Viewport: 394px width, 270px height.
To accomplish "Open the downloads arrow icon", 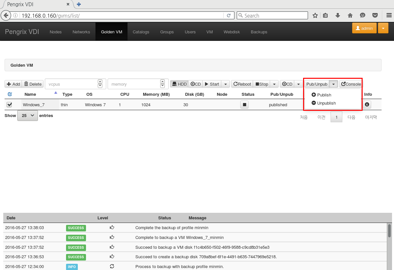I will point(338,15).
